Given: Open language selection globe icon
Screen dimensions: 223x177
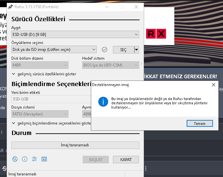Looking at the screenshot, I should 15,159.
